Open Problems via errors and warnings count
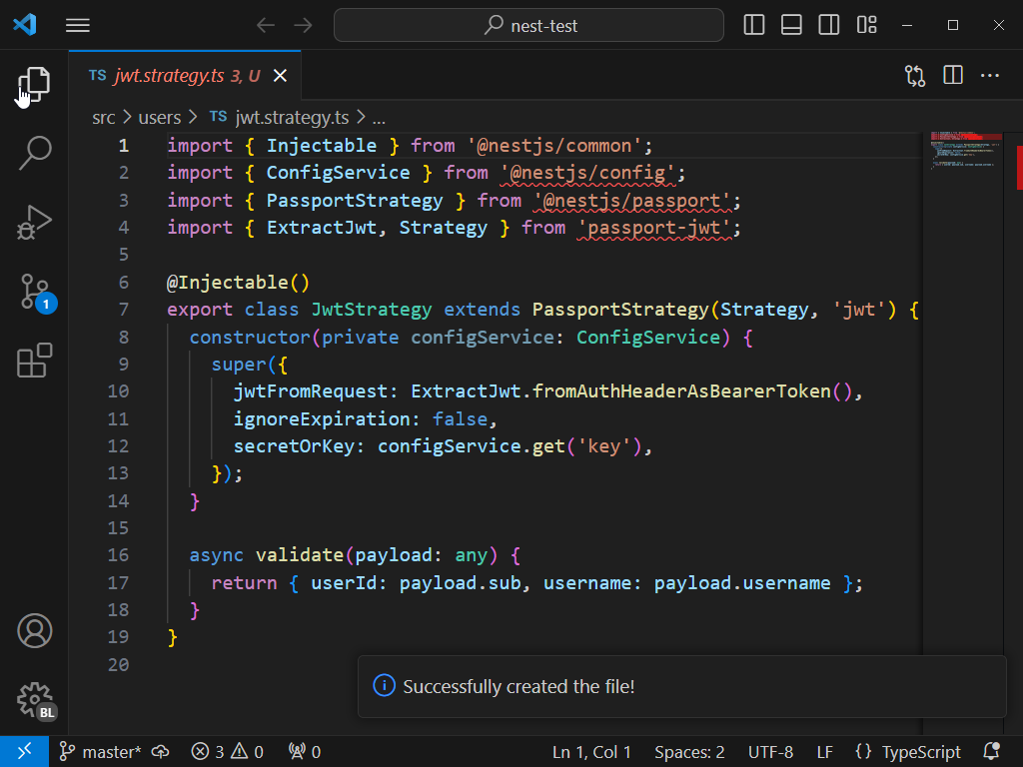 [227, 752]
